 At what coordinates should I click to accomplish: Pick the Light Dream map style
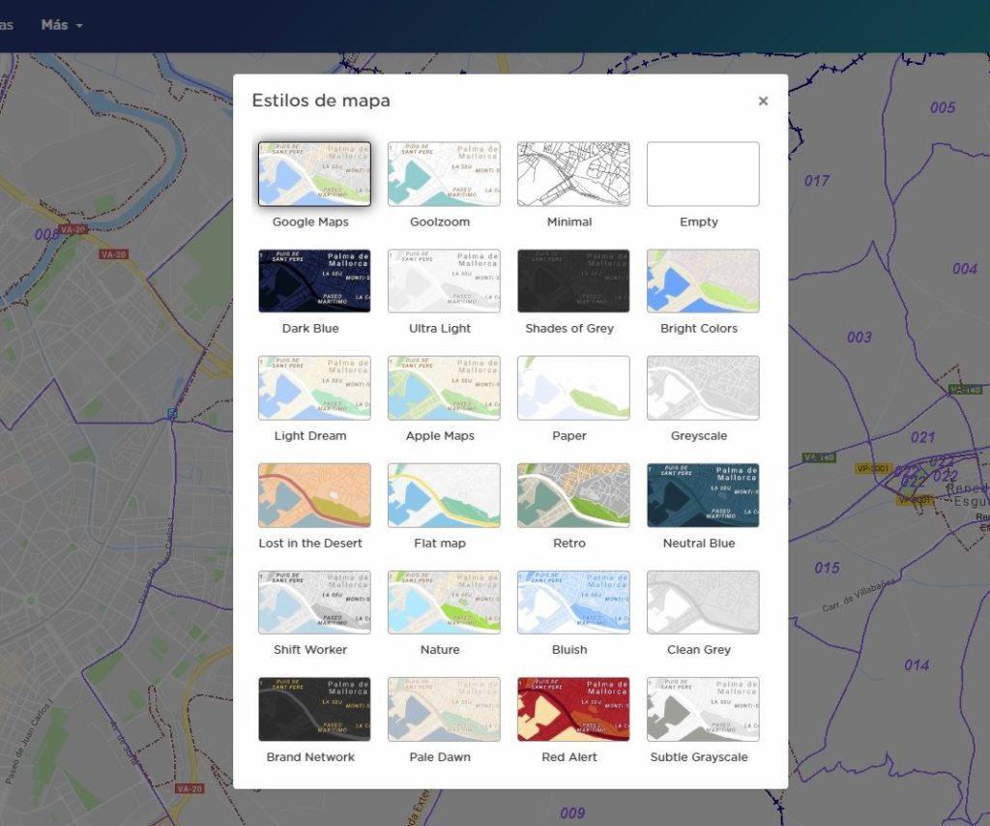314,388
